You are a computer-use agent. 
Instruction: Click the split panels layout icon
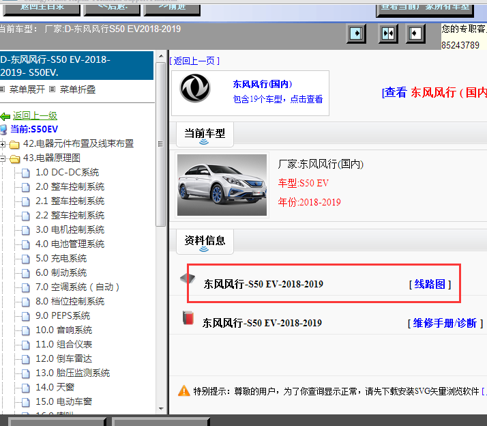pos(388,33)
